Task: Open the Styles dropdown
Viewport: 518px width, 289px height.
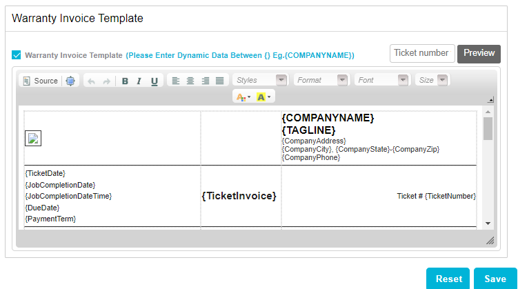Action: (x=260, y=81)
